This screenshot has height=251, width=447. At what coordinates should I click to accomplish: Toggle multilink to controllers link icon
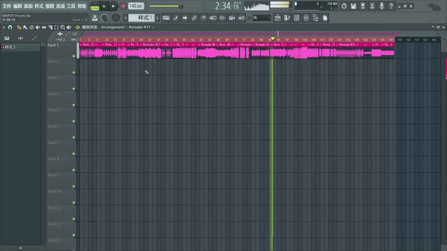point(194,18)
